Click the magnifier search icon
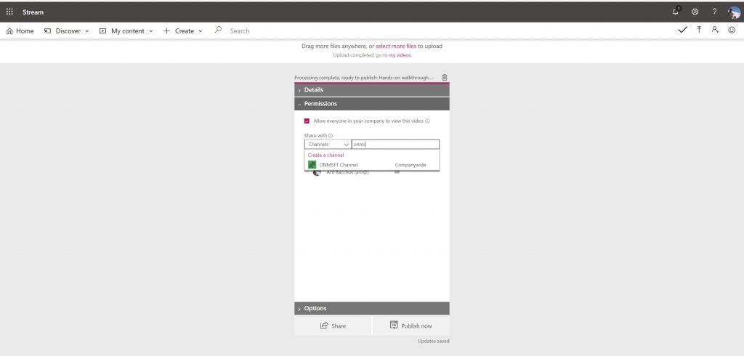This screenshot has height=356, width=744. tap(218, 30)
